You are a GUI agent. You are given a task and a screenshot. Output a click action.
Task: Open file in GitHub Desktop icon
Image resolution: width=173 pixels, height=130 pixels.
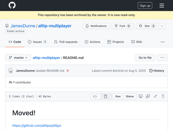(141, 96)
